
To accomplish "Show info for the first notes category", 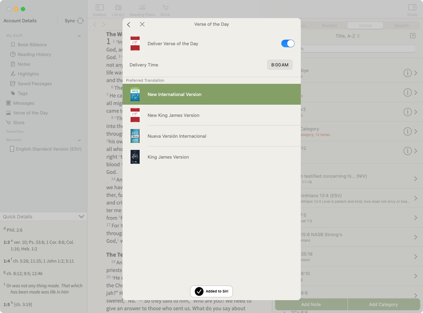I will [408, 73].
